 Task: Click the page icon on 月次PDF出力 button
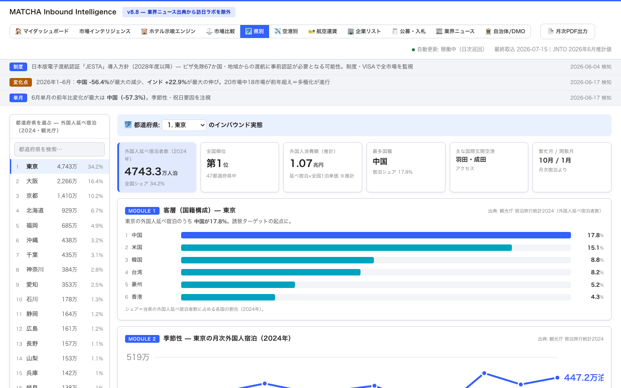(x=551, y=31)
